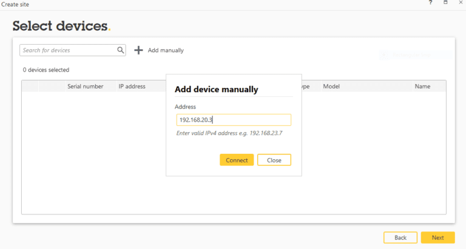The height and width of the screenshot is (249, 466).
Task: Dismiss the dialog with the Close button
Action: click(274, 160)
